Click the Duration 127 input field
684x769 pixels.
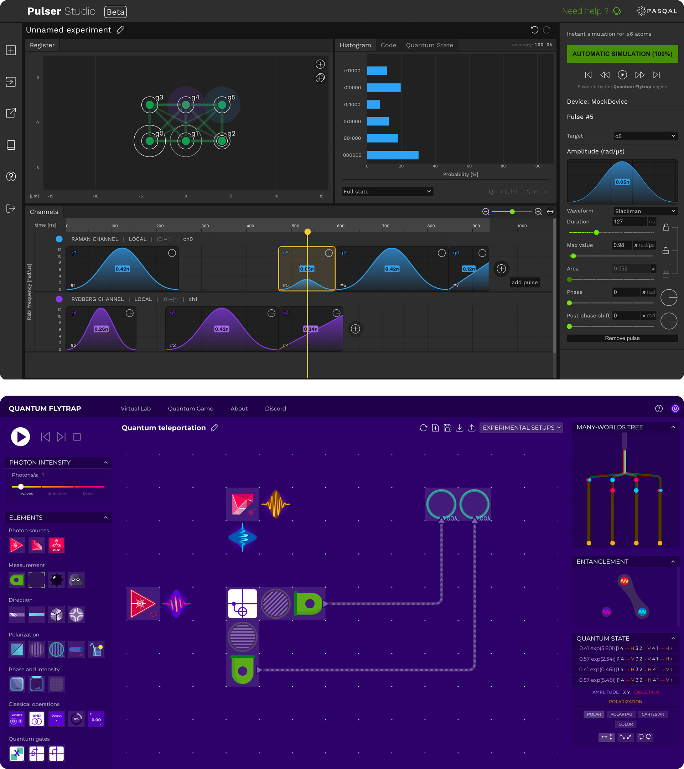tap(630, 222)
